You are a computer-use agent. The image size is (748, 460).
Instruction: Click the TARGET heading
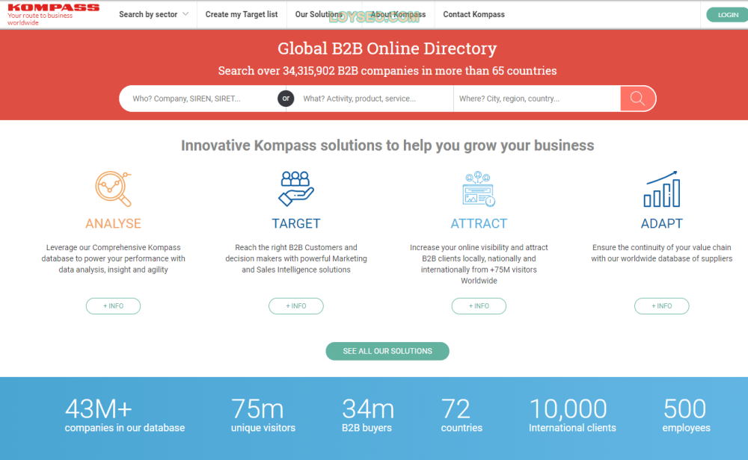pos(295,223)
